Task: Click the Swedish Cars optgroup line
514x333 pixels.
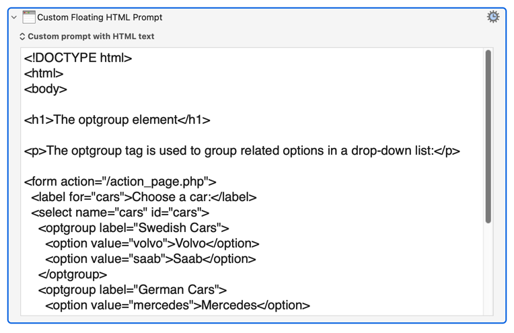Action: coord(133,228)
